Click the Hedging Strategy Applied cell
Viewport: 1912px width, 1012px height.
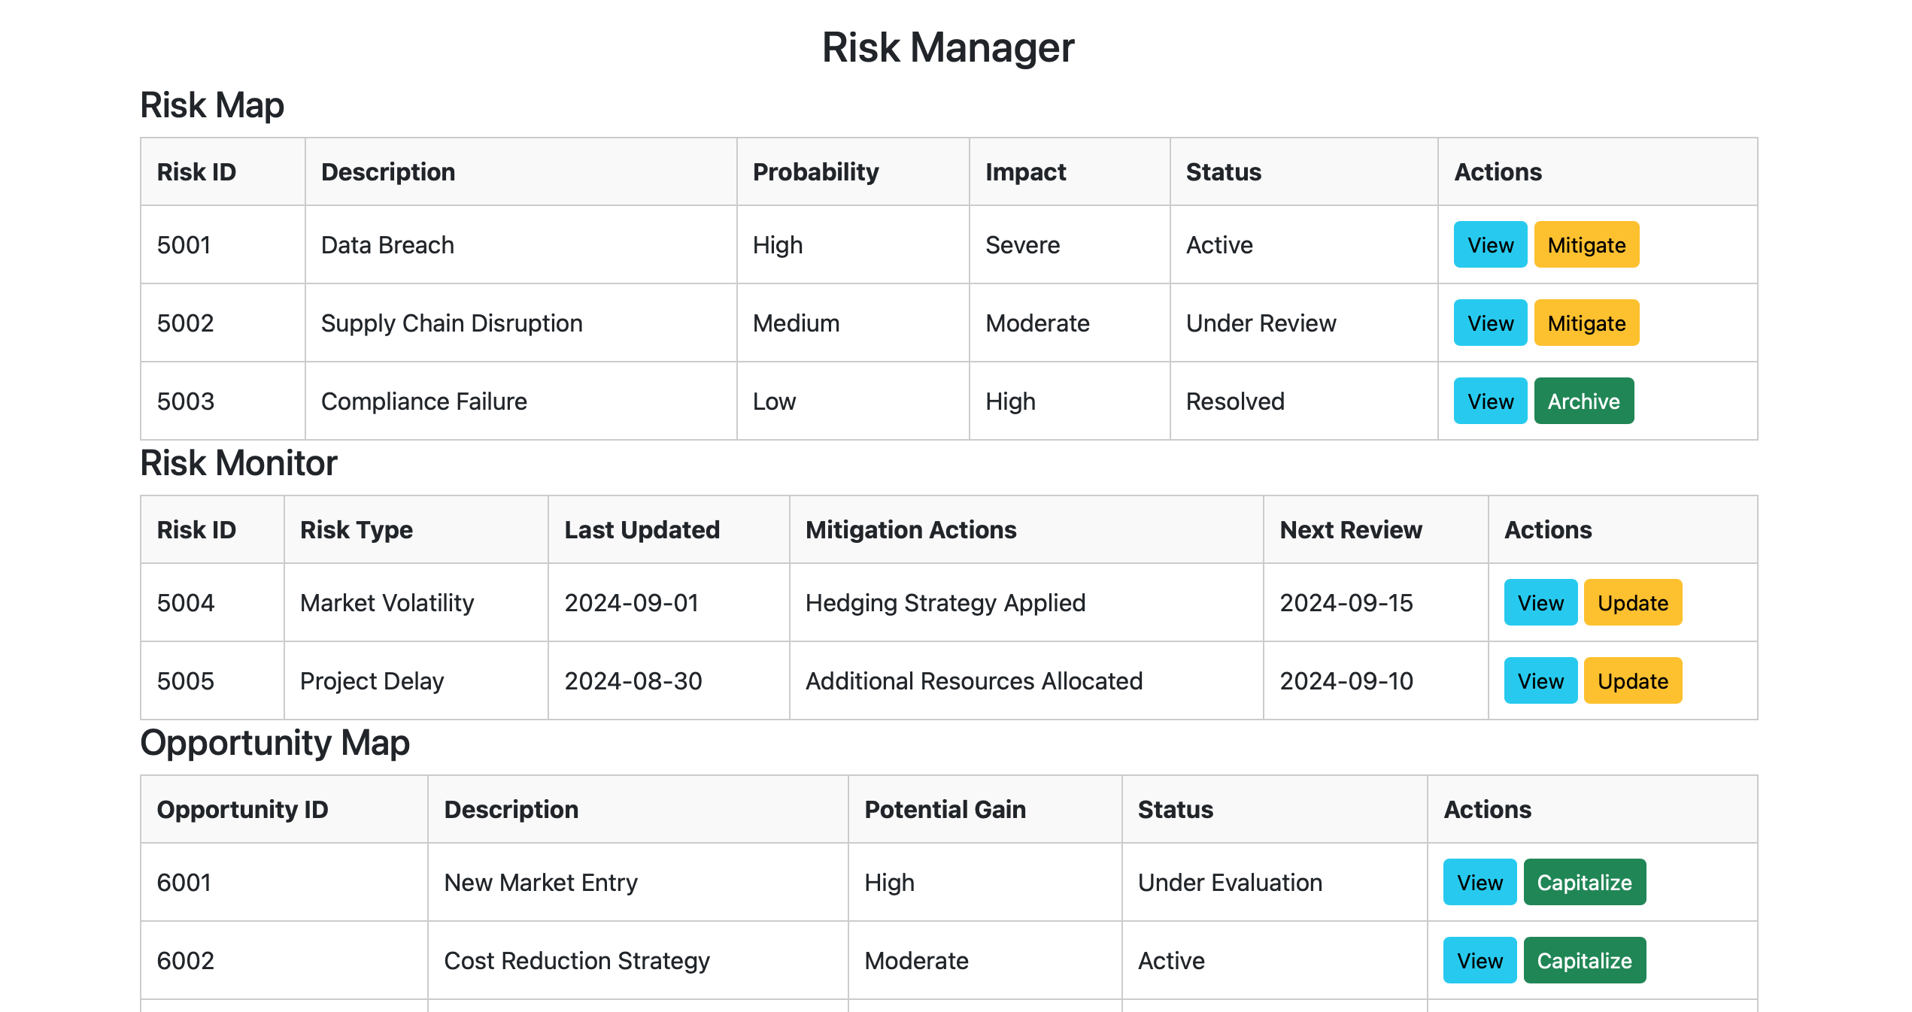[x=945, y=603]
